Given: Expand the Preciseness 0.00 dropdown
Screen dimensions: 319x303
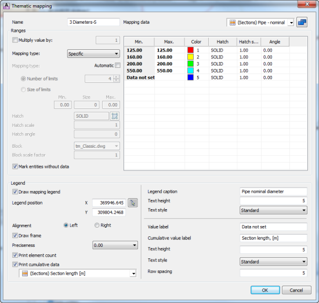Looking at the screenshot, I should point(115,245).
